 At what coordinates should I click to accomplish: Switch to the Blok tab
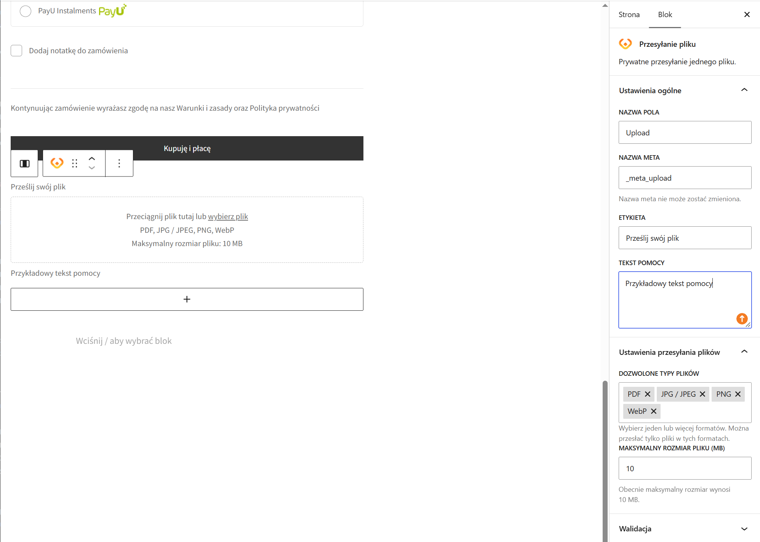[x=665, y=14]
